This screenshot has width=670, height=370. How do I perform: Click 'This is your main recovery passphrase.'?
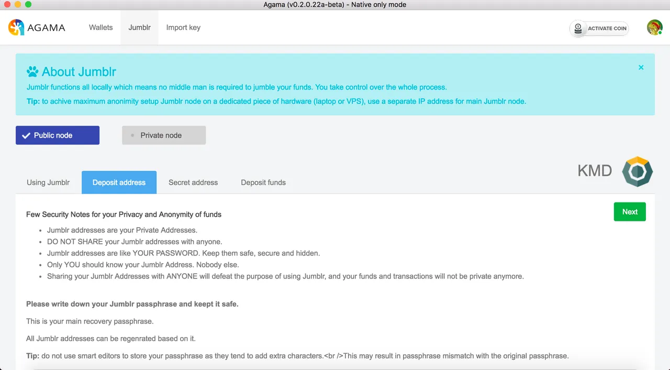90,321
